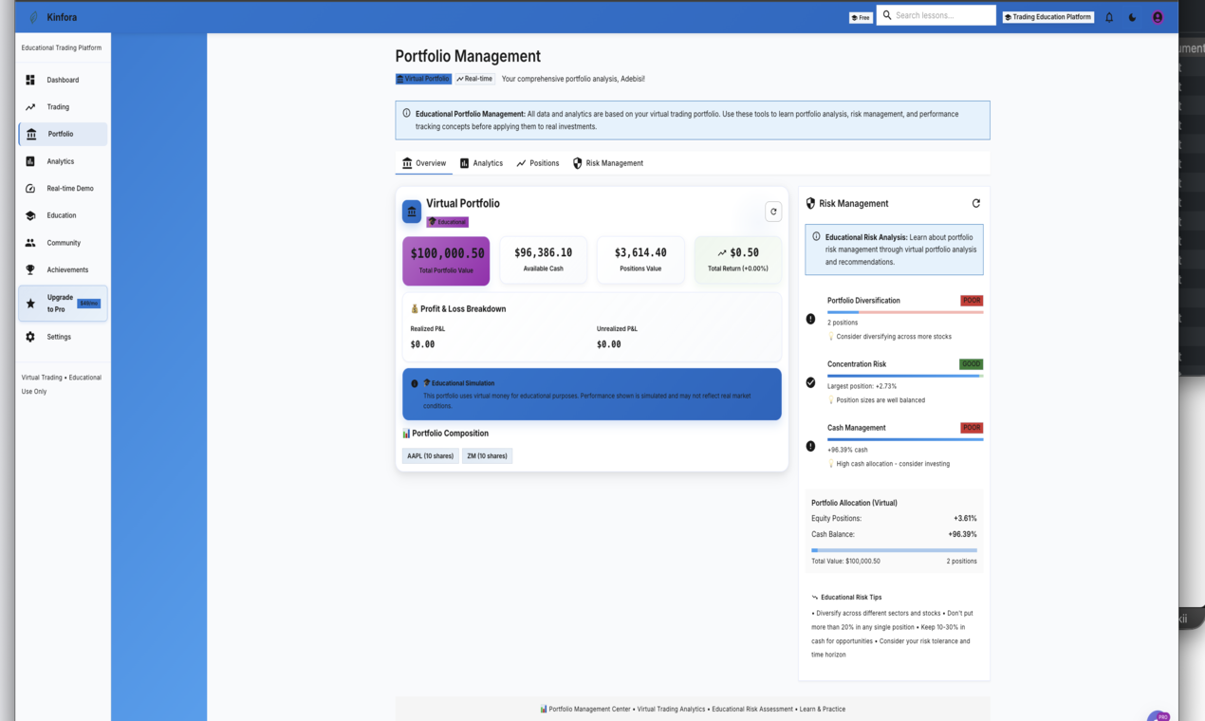Click the Portfolio Diversification progress bar
The image size is (1205, 721).
[905, 312]
